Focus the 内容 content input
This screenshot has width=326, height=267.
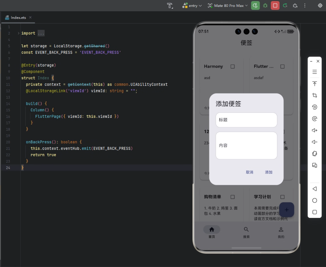[x=246, y=146]
